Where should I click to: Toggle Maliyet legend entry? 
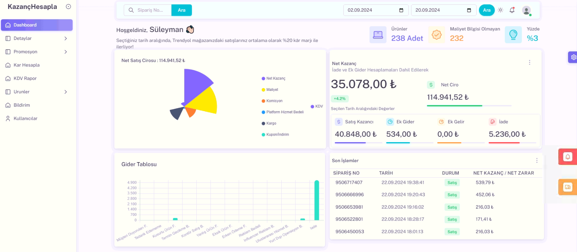pyautogui.click(x=270, y=90)
